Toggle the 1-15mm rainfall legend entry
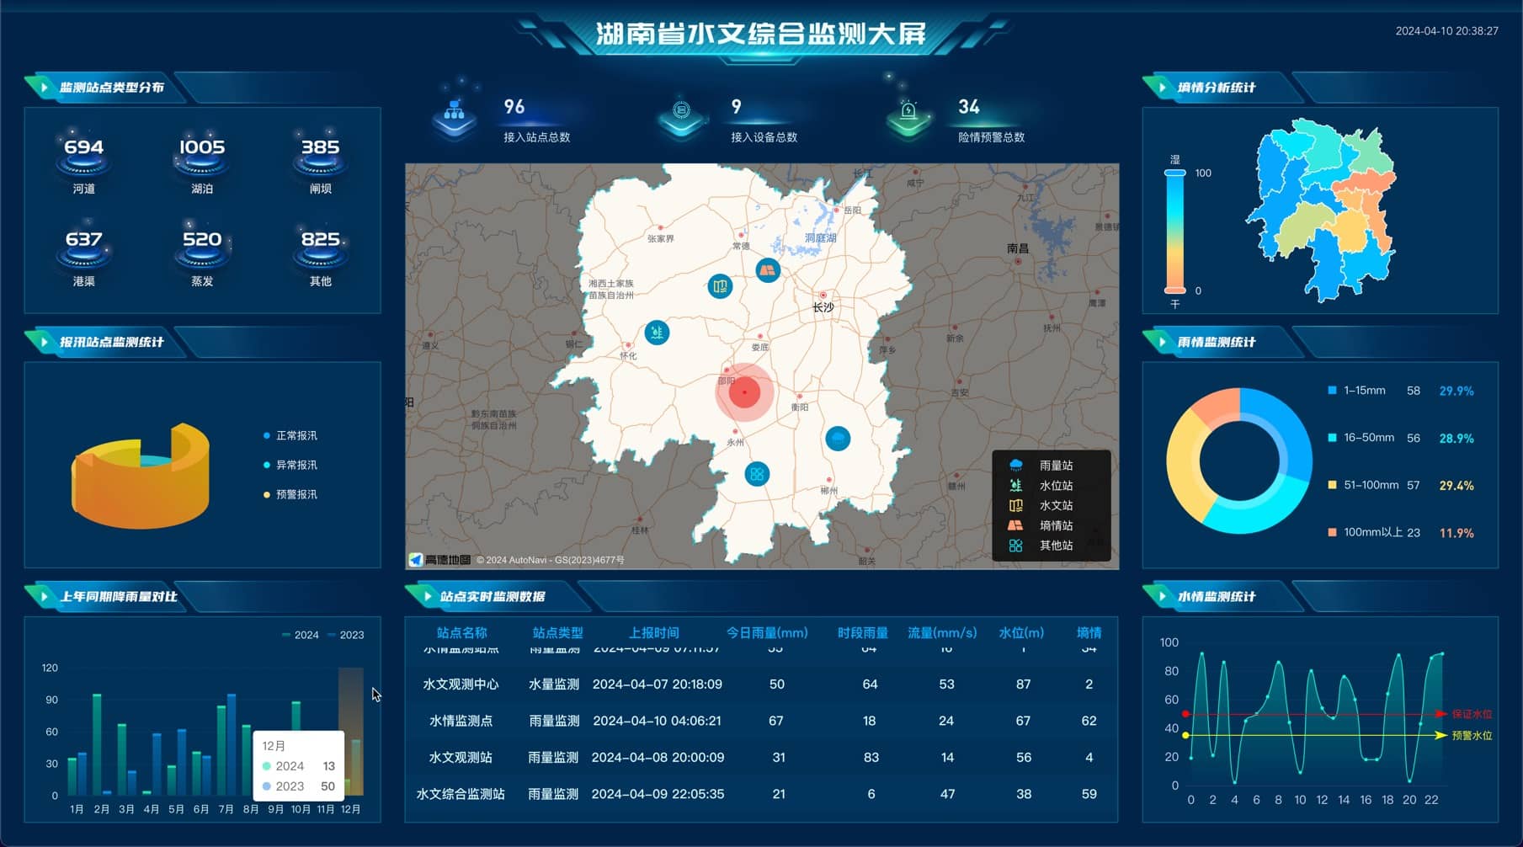The height and width of the screenshot is (847, 1523). pos(1356,391)
